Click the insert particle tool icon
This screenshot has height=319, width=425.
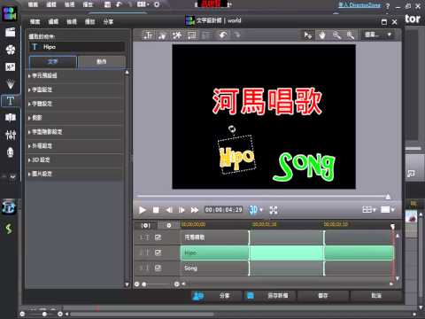click(x=162, y=35)
